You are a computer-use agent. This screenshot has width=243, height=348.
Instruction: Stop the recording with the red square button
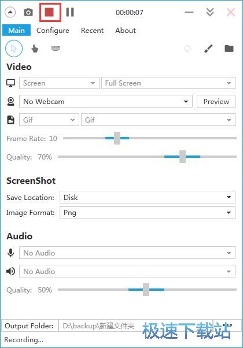(x=49, y=12)
